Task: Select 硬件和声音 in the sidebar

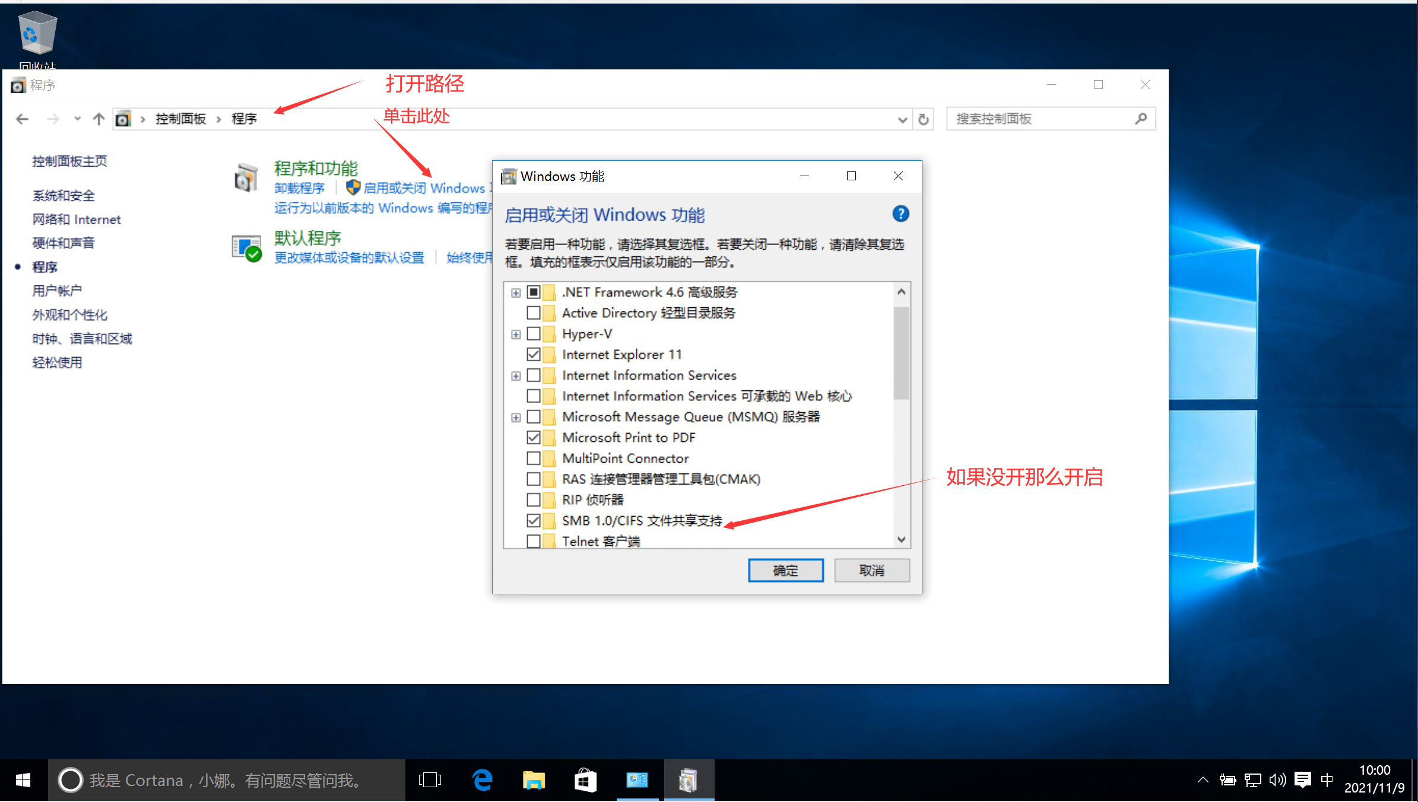Action: [64, 243]
